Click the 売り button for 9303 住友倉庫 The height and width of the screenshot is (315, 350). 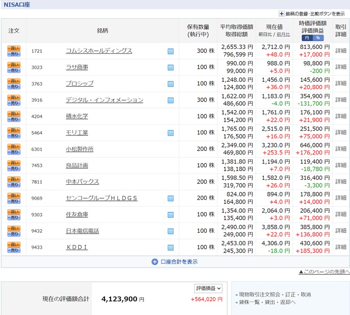[14, 217]
